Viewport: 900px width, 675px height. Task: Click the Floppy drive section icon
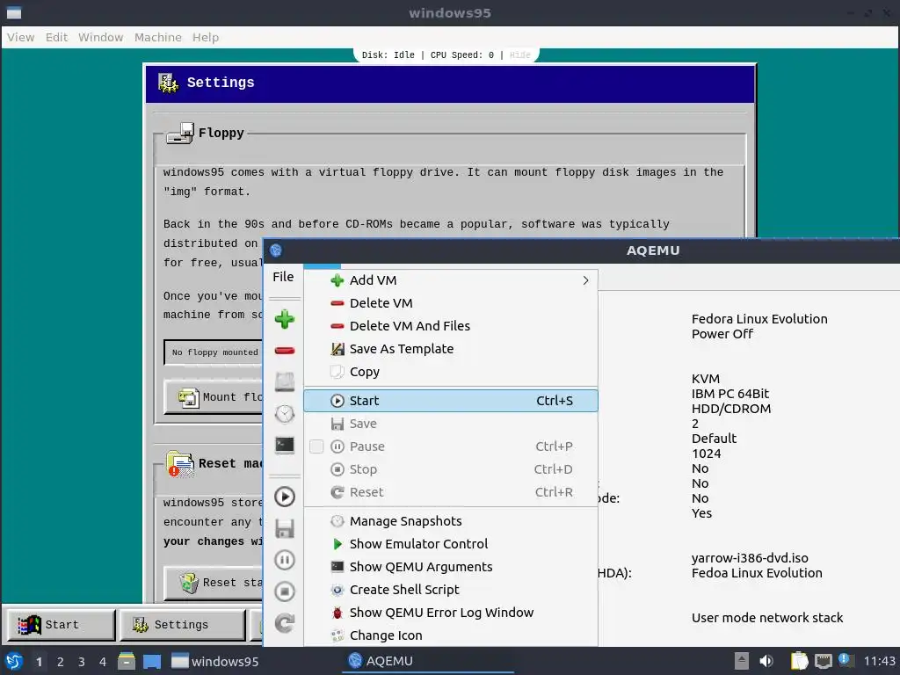point(180,134)
